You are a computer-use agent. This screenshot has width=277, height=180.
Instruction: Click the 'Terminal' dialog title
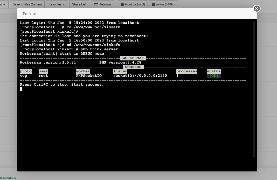coord(29,13)
